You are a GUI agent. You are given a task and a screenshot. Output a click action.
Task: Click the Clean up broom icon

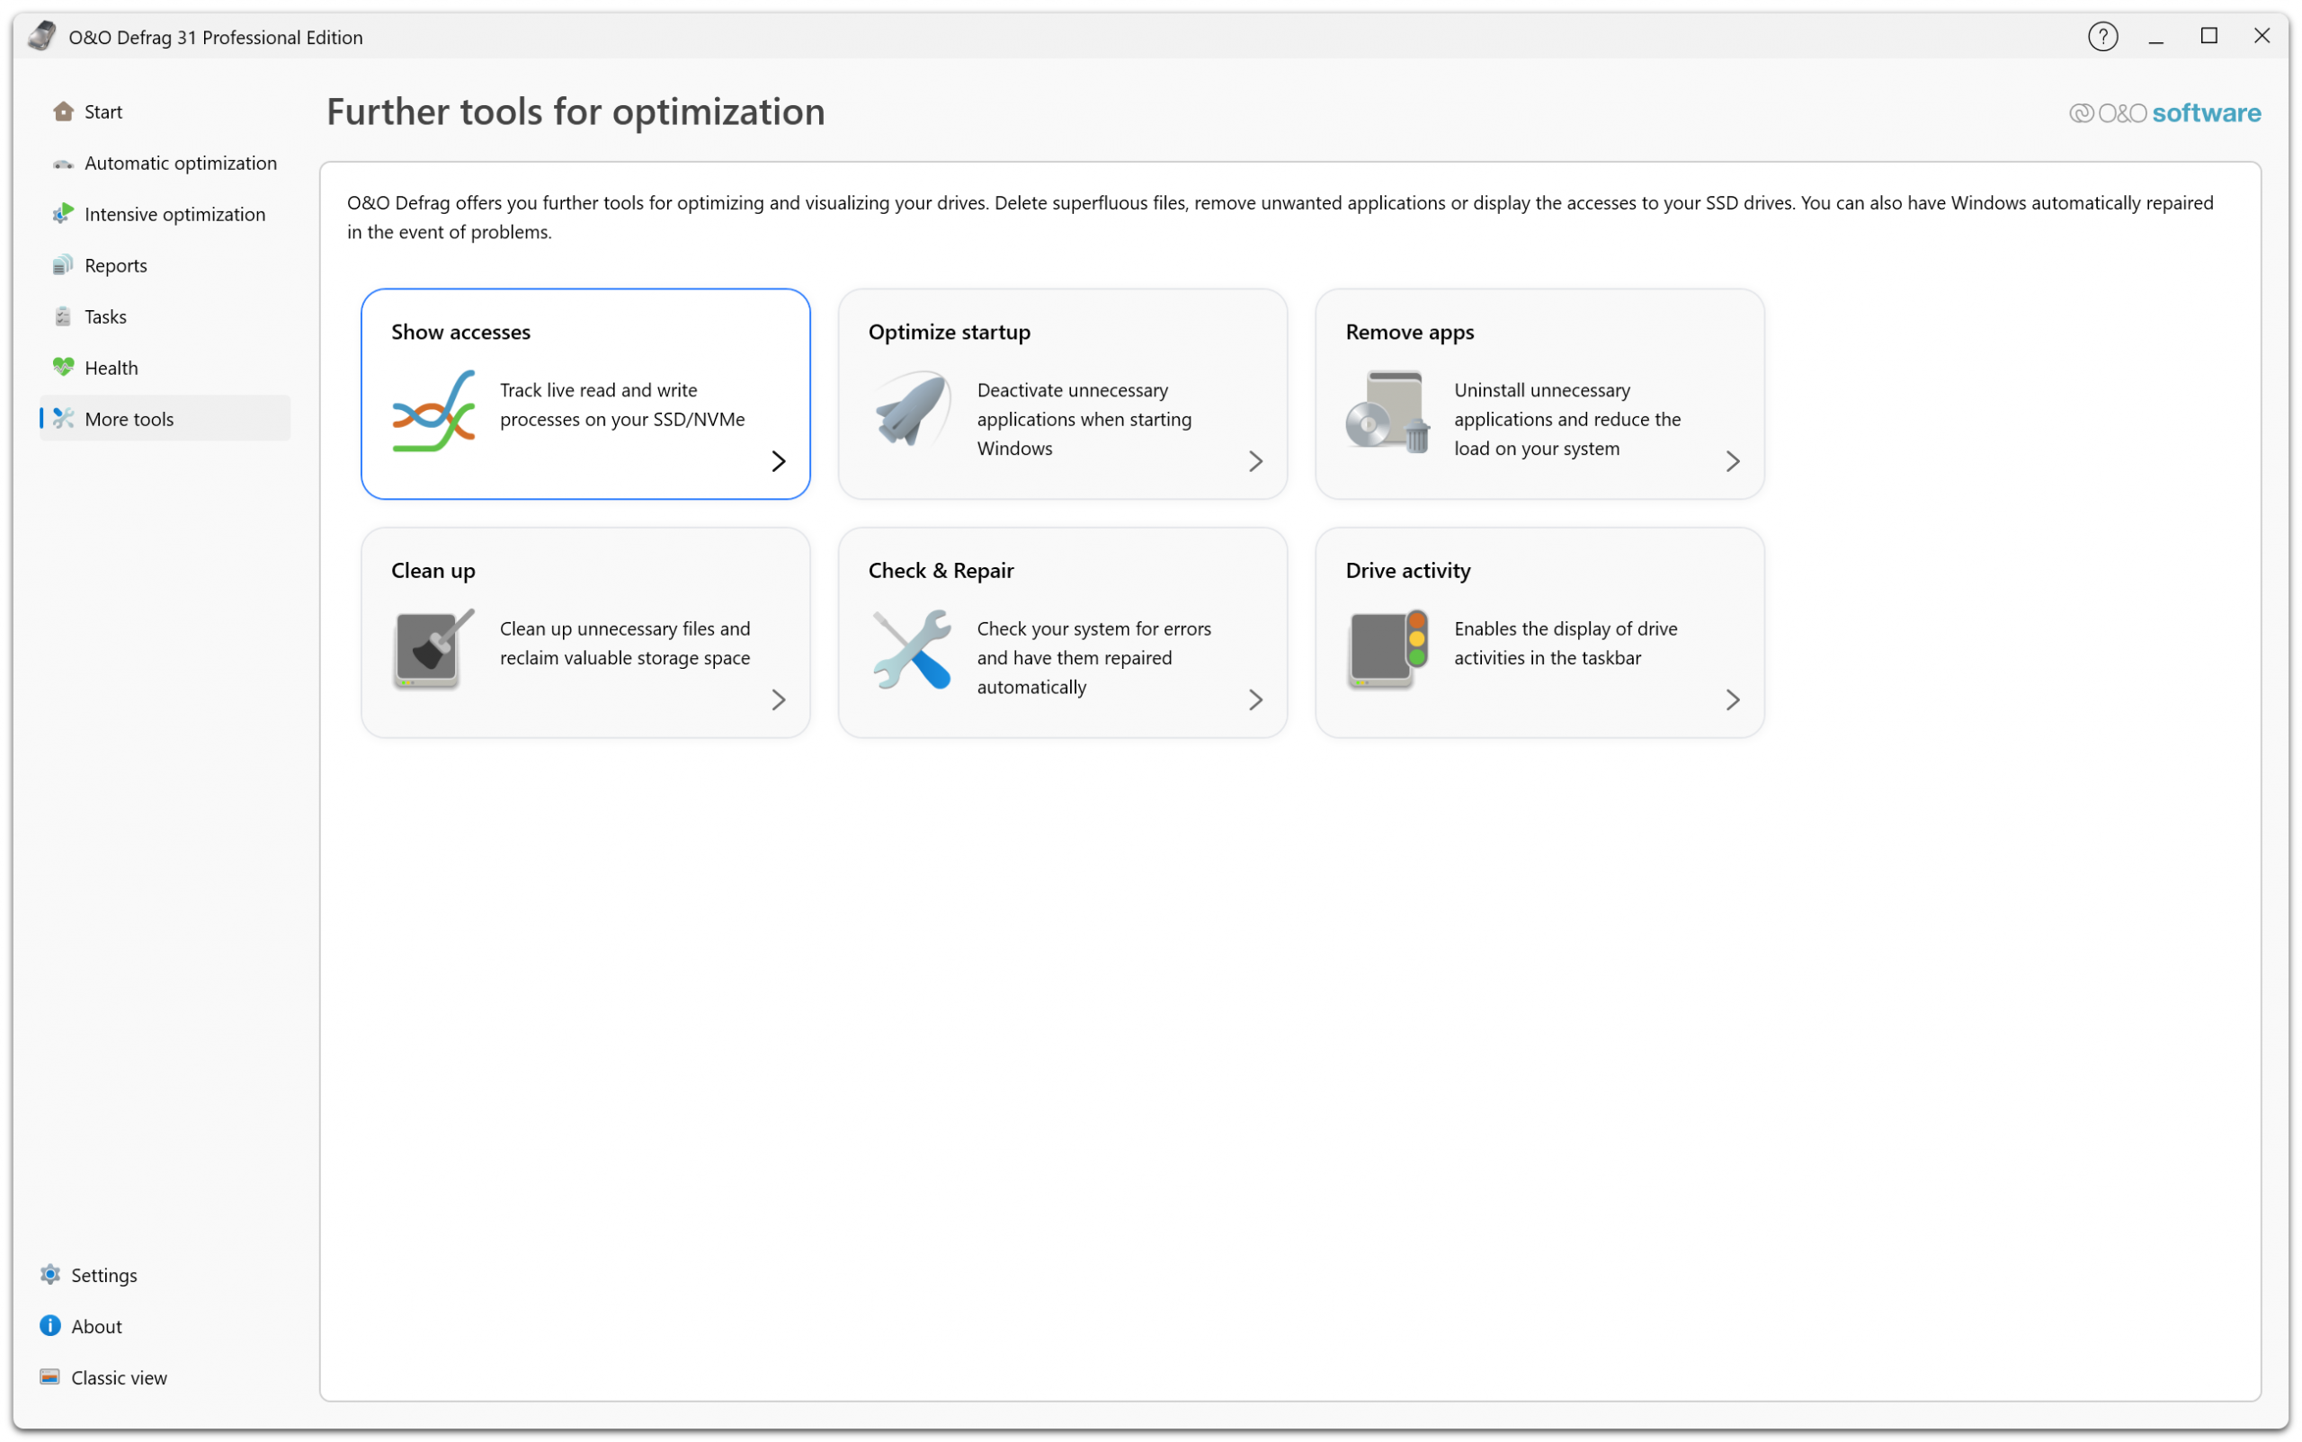click(x=433, y=649)
